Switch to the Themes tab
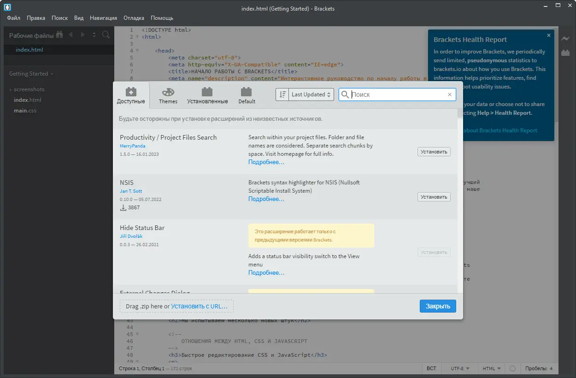This screenshot has width=576, height=378. [x=168, y=95]
